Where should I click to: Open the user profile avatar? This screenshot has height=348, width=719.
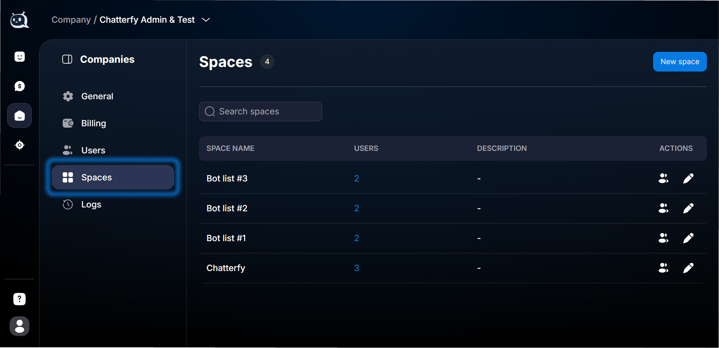19,326
